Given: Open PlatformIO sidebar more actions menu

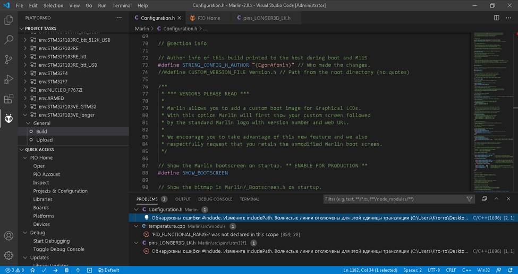Looking at the screenshot, I should tap(119, 18).
